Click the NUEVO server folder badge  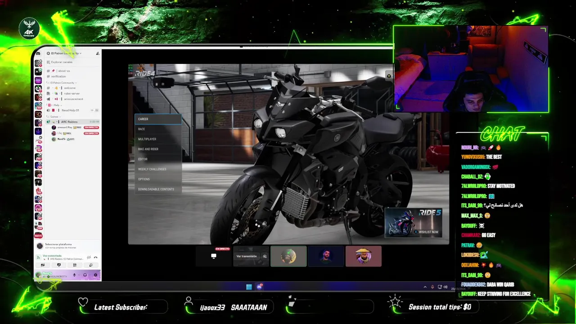tap(38, 236)
